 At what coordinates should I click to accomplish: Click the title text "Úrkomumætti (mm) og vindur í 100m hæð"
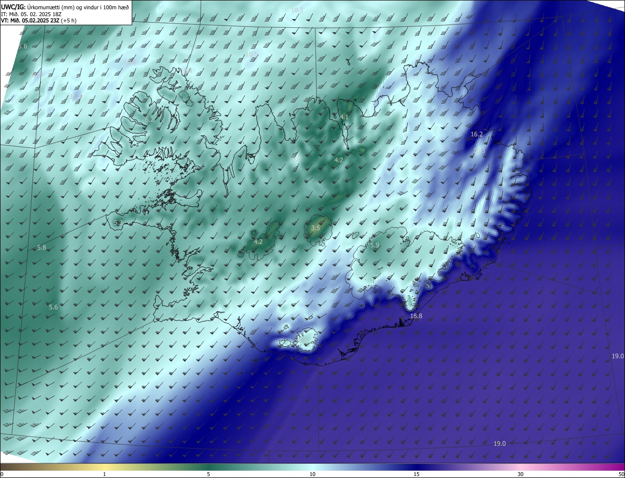[78, 6]
